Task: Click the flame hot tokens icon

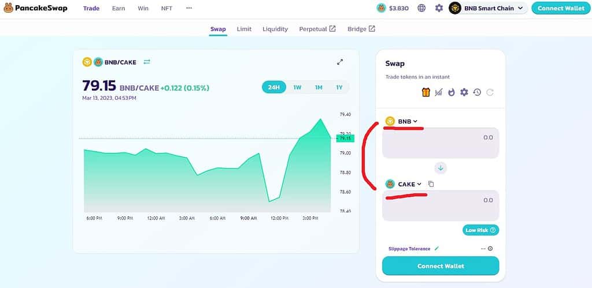Action: pyautogui.click(x=452, y=92)
